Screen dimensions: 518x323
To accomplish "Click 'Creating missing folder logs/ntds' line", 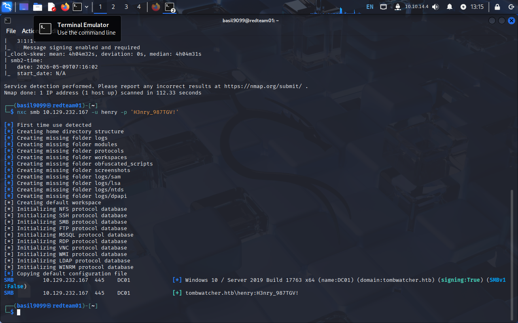I will pyautogui.click(x=64, y=190).
